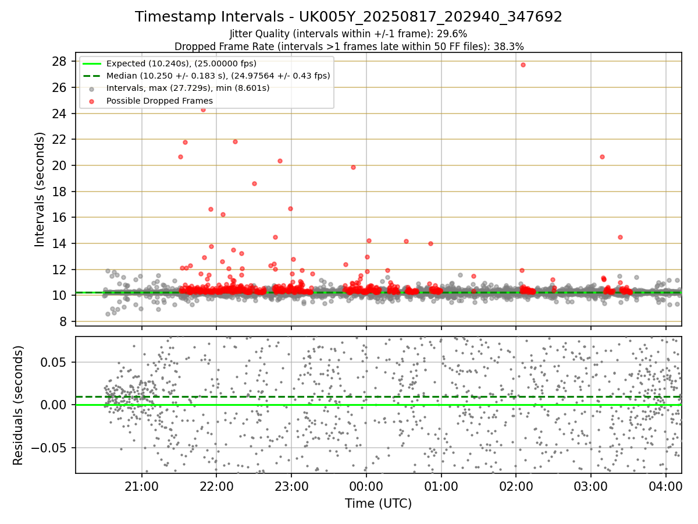698x524 pixels.
Task: Click the 'Median (10.250 +/- 0.183 s)' legend entry
Action: tap(218, 76)
